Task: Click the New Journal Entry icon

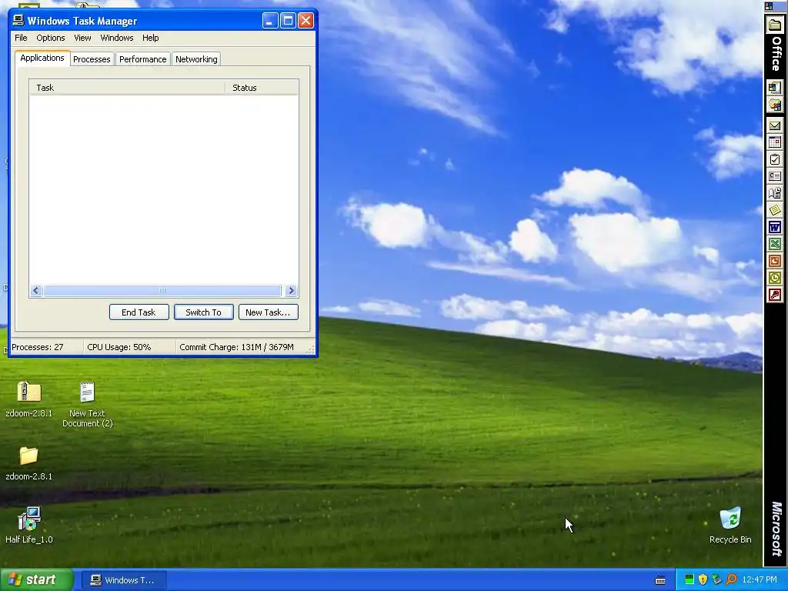Action: pos(774,193)
